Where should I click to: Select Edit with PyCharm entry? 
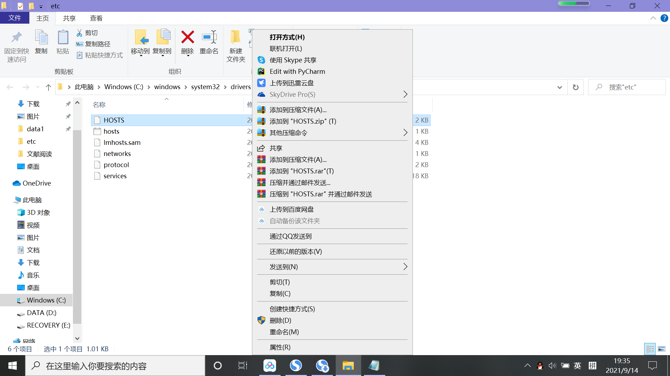click(297, 71)
